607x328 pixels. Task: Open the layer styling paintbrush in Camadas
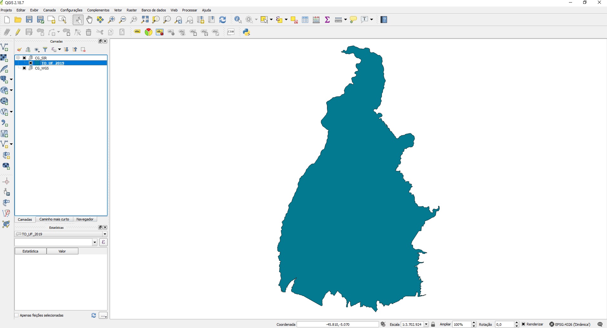tap(19, 49)
